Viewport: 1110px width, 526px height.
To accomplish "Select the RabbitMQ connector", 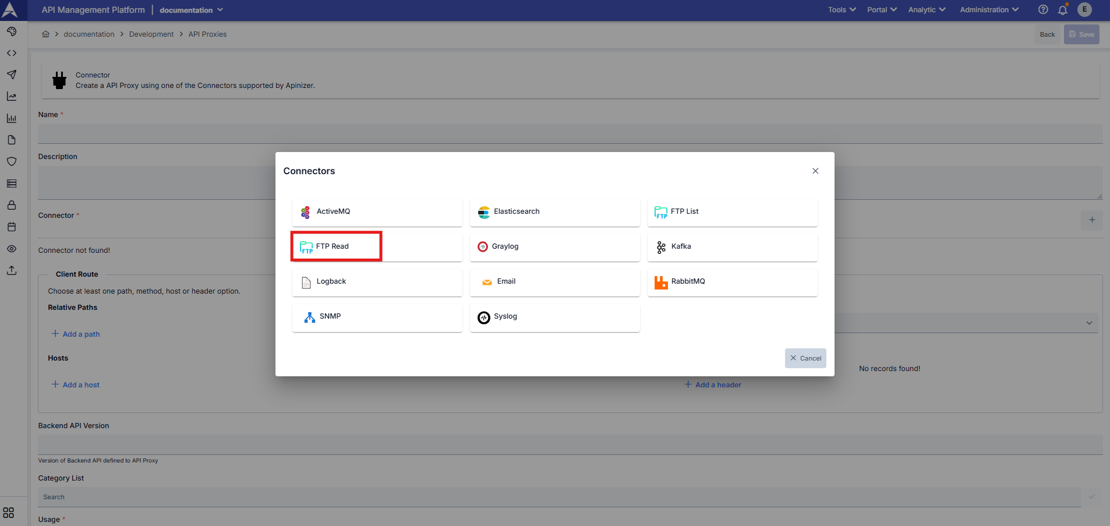I will coord(732,282).
